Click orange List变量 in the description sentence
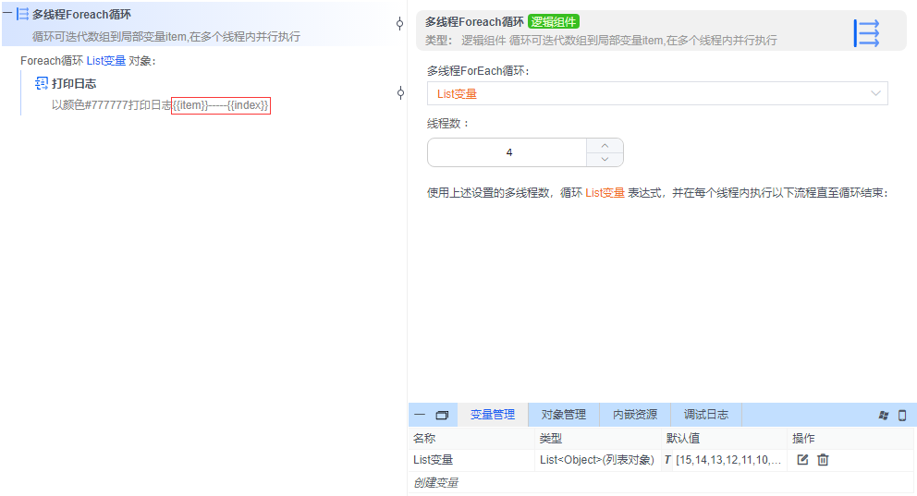Image resolution: width=917 pixels, height=496 pixels. pos(605,193)
